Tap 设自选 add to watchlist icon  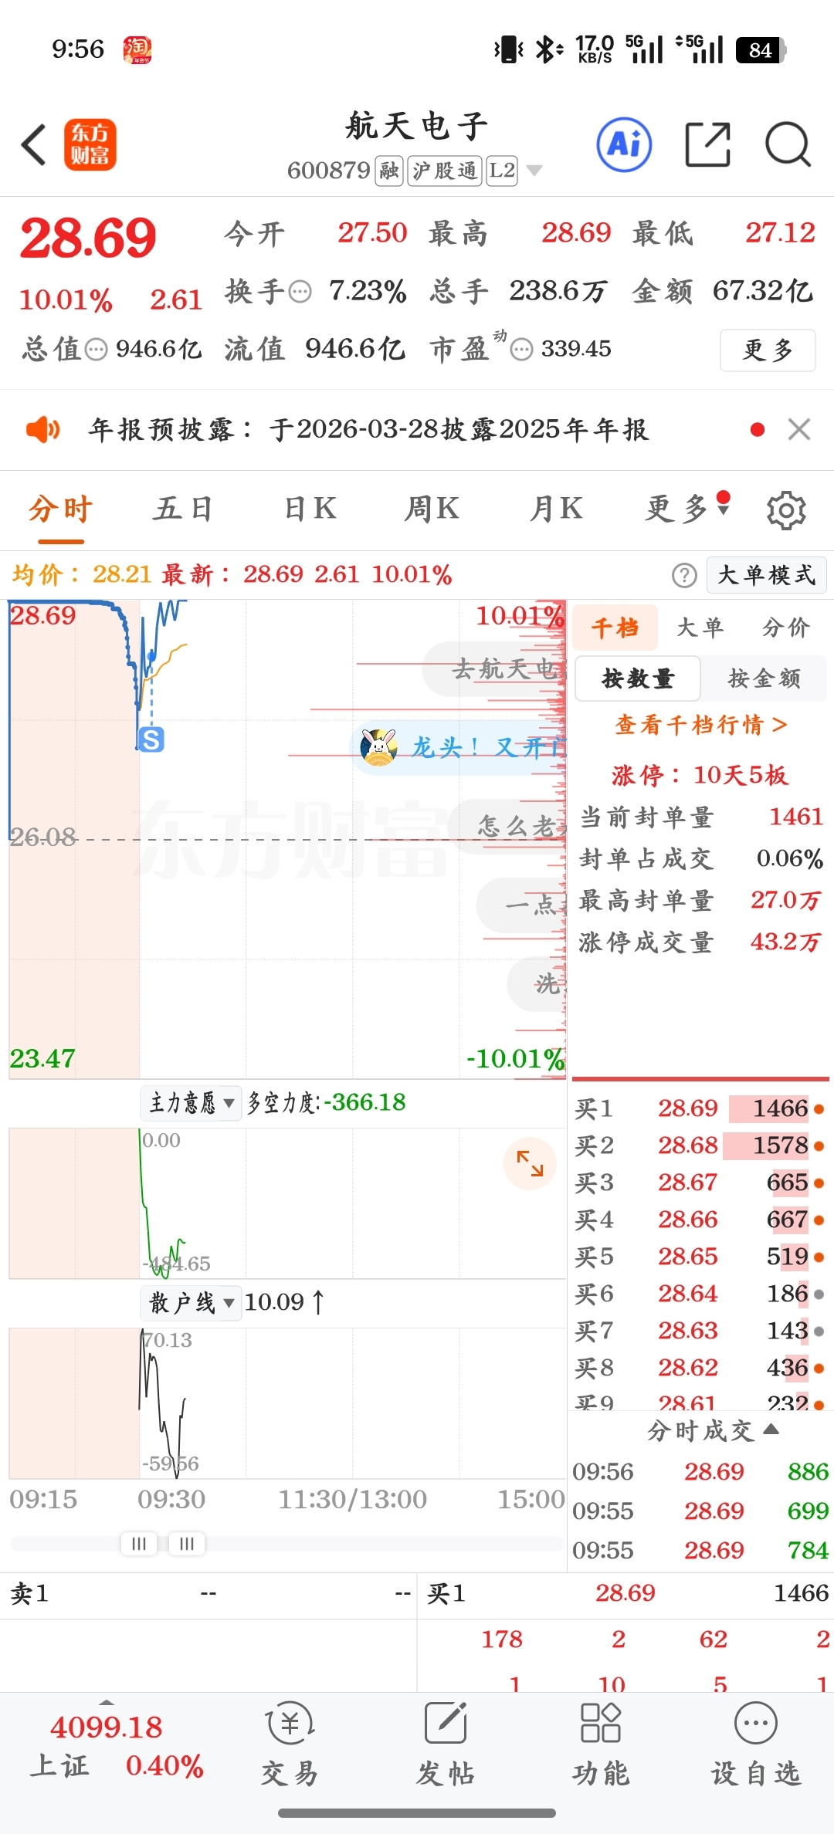click(x=756, y=1746)
